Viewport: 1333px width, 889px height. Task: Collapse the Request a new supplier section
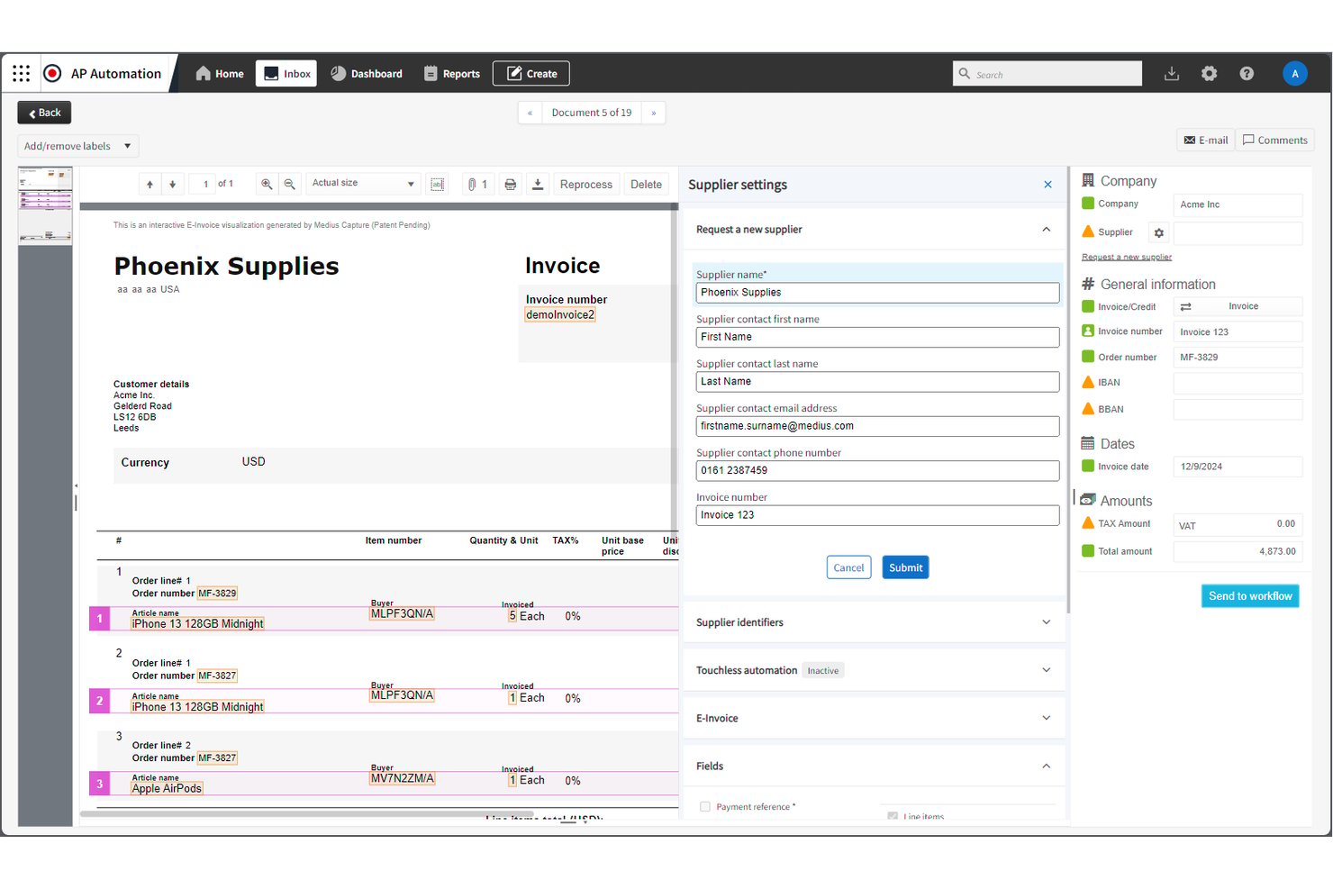click(x=1046, y=230)
